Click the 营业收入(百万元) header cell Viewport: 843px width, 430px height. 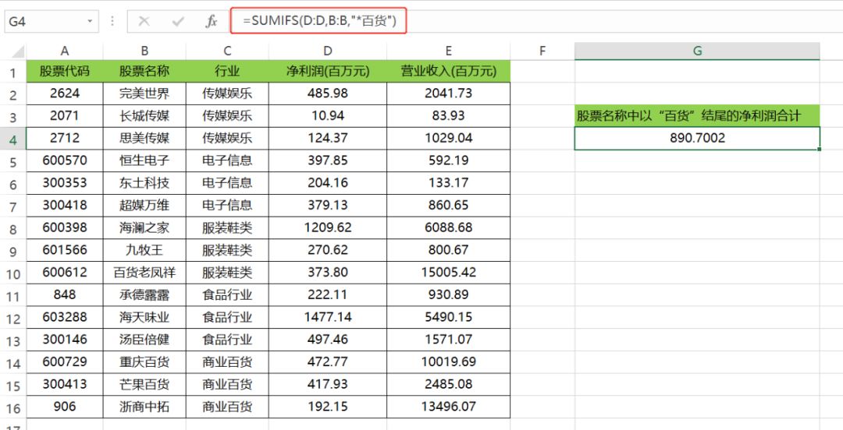448,72
